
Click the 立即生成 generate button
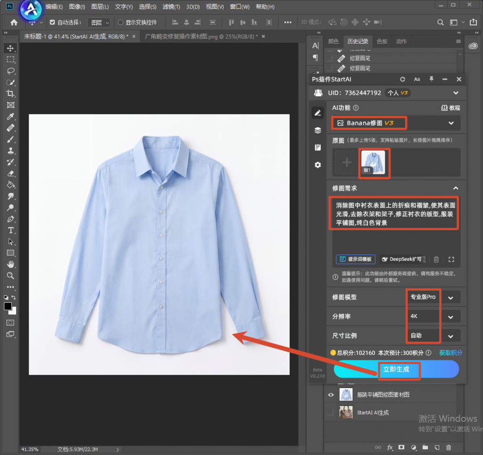click(396, 369)
